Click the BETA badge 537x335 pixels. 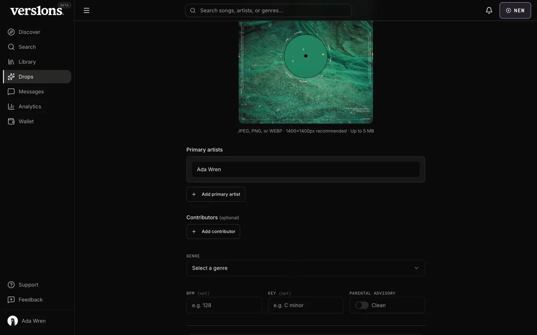tap(65, 5)
